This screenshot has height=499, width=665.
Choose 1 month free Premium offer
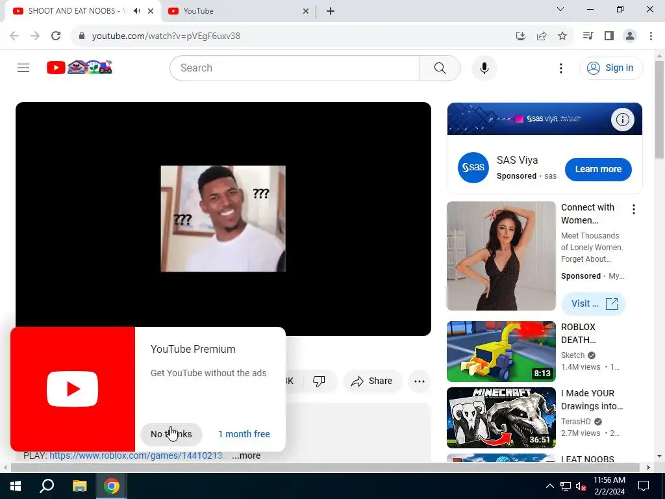244,434
